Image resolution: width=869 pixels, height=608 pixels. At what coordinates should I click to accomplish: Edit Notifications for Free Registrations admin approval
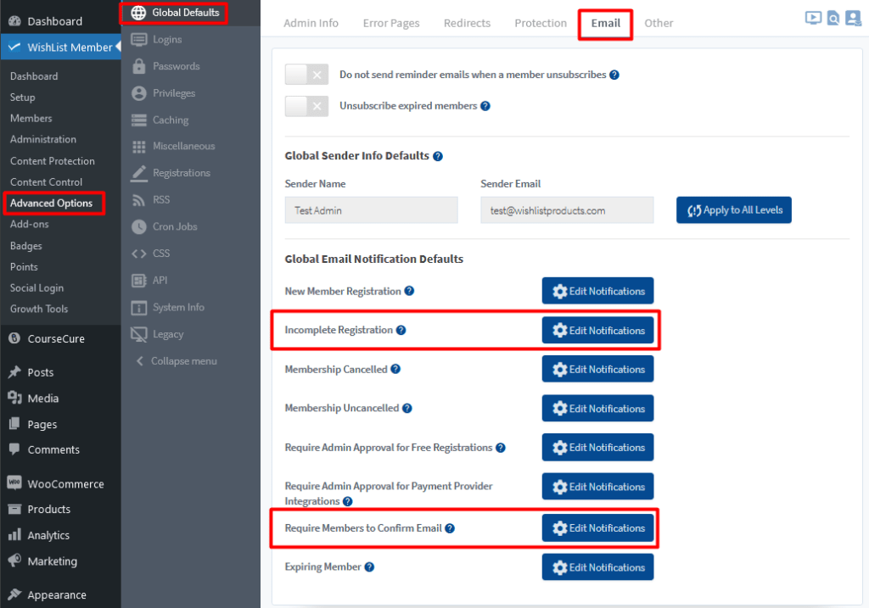[x=597, y=448]
